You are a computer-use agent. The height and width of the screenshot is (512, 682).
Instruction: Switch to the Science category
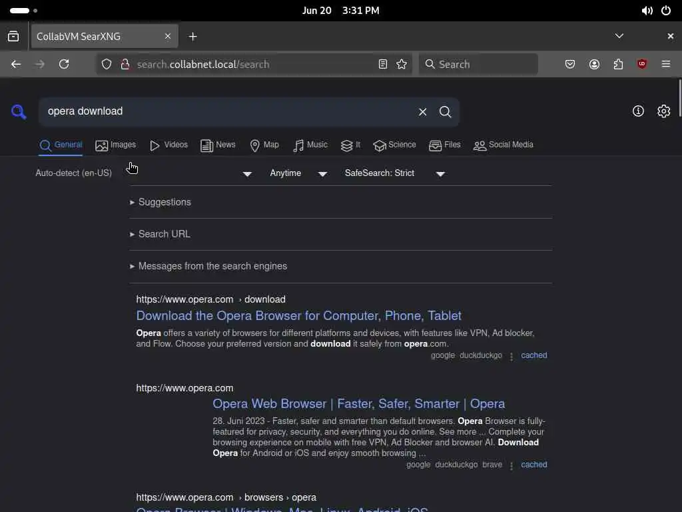[394, 145]
